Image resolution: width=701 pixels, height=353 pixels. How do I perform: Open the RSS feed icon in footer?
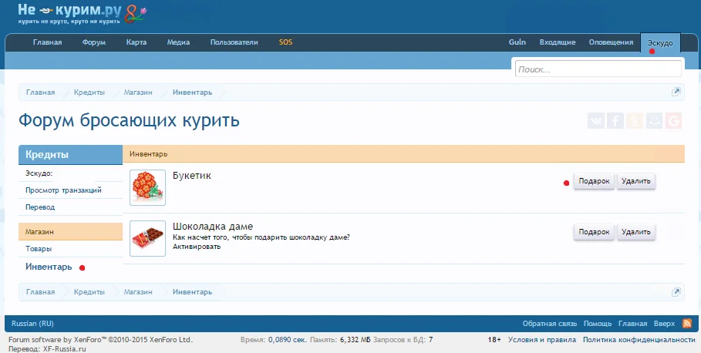[686, 324]
